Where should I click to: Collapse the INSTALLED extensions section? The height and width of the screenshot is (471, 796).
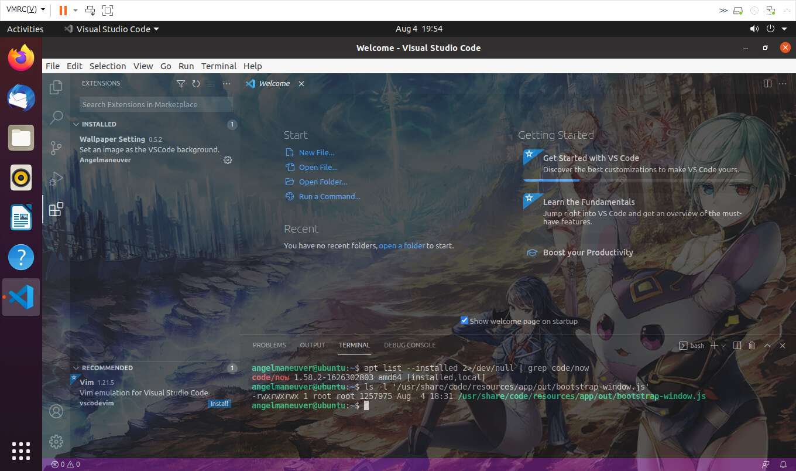[x=98, y=124]
